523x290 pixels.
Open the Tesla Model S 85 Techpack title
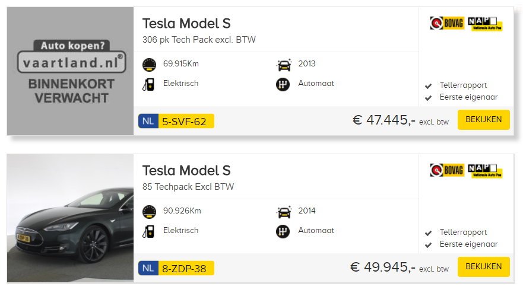[x=186, y=171]
